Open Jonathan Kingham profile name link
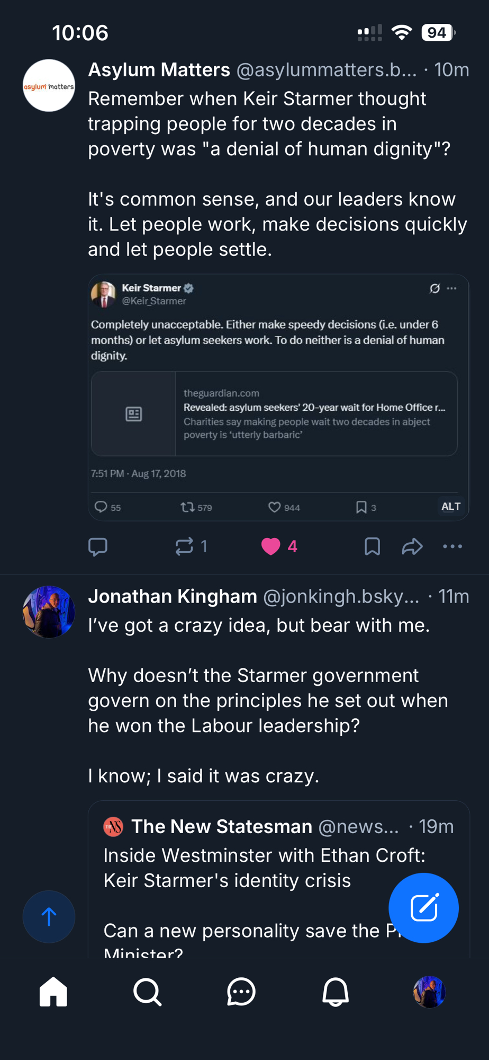Screen dimensions: 489x1060 [x=173, y=597]
